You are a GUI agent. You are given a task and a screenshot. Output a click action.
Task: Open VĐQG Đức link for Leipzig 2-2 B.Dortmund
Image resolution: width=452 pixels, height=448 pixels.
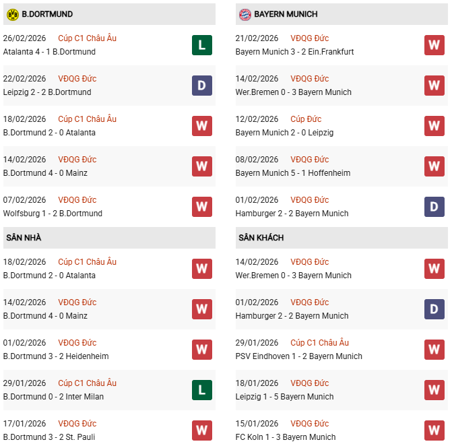(77, 79)
